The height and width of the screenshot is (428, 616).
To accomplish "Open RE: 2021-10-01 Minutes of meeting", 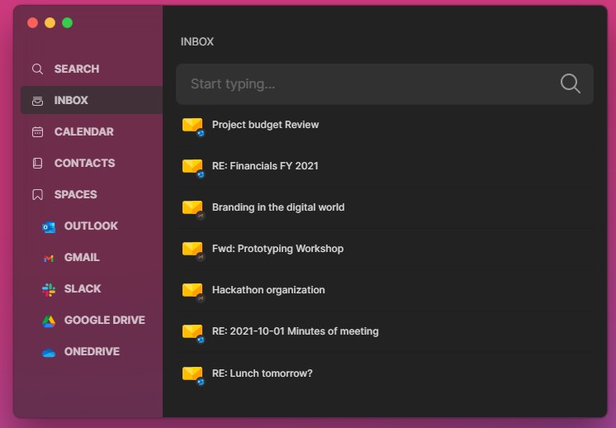I will coord(295,331).
